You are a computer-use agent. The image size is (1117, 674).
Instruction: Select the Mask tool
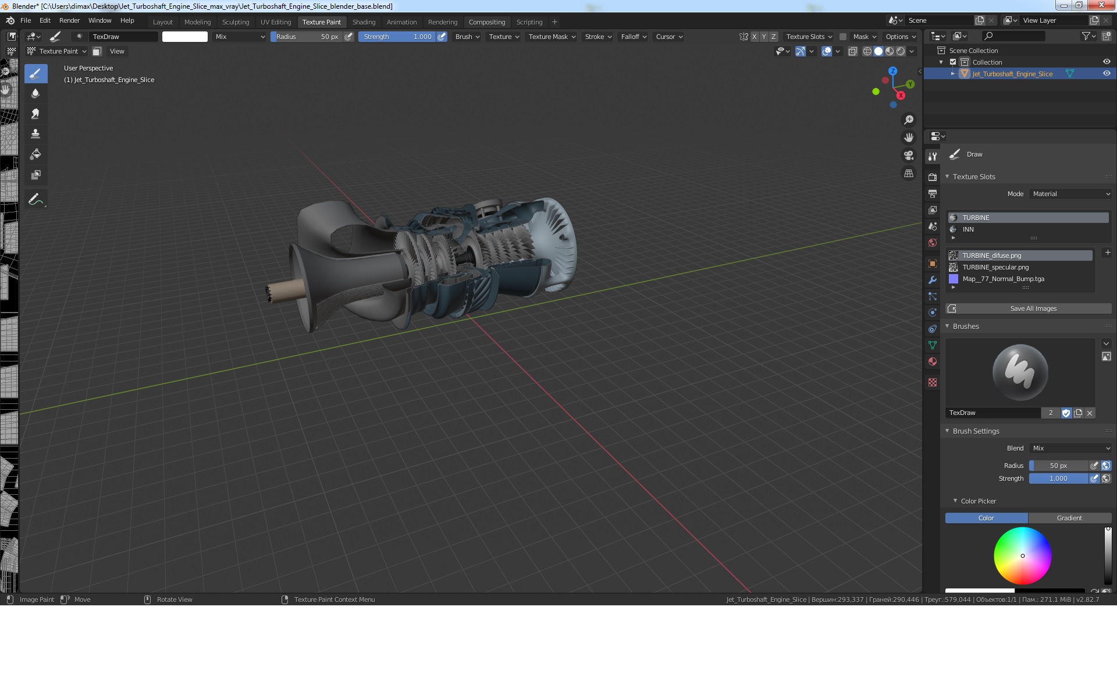tap(35, 175)
